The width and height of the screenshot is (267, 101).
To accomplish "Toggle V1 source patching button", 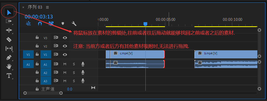I will tap(28, 55).
